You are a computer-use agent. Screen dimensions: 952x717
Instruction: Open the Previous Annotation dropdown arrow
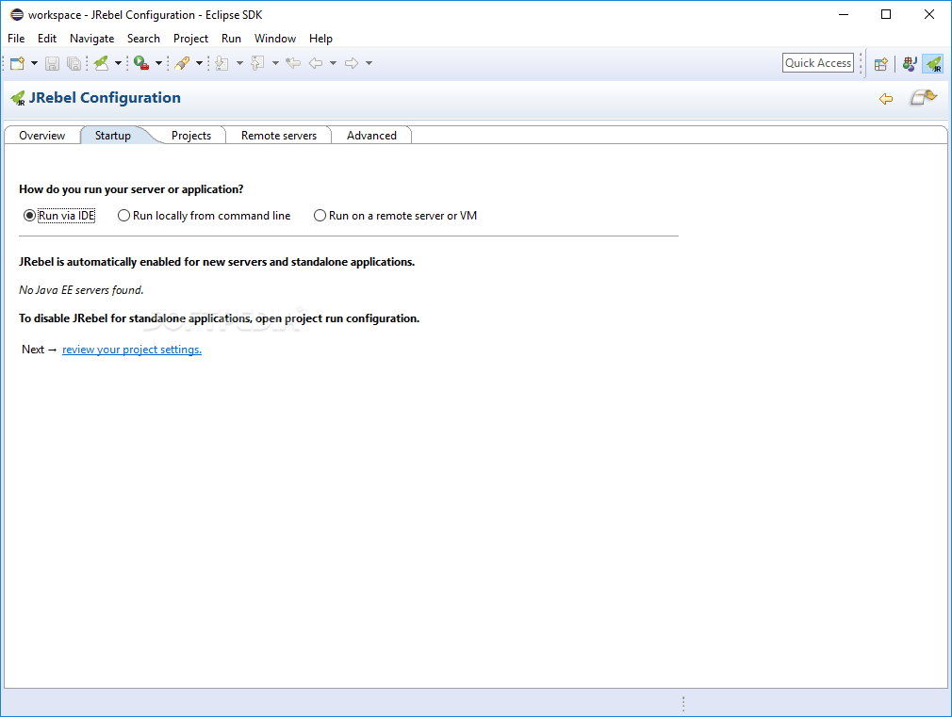(275, 63)
